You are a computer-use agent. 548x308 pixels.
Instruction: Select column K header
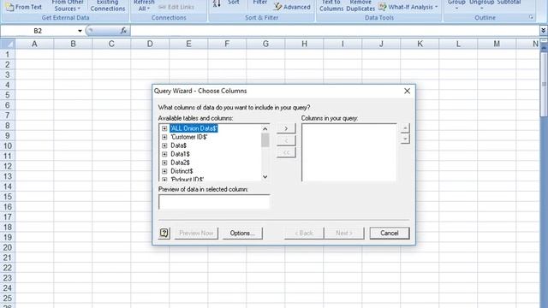click(420, 44)
